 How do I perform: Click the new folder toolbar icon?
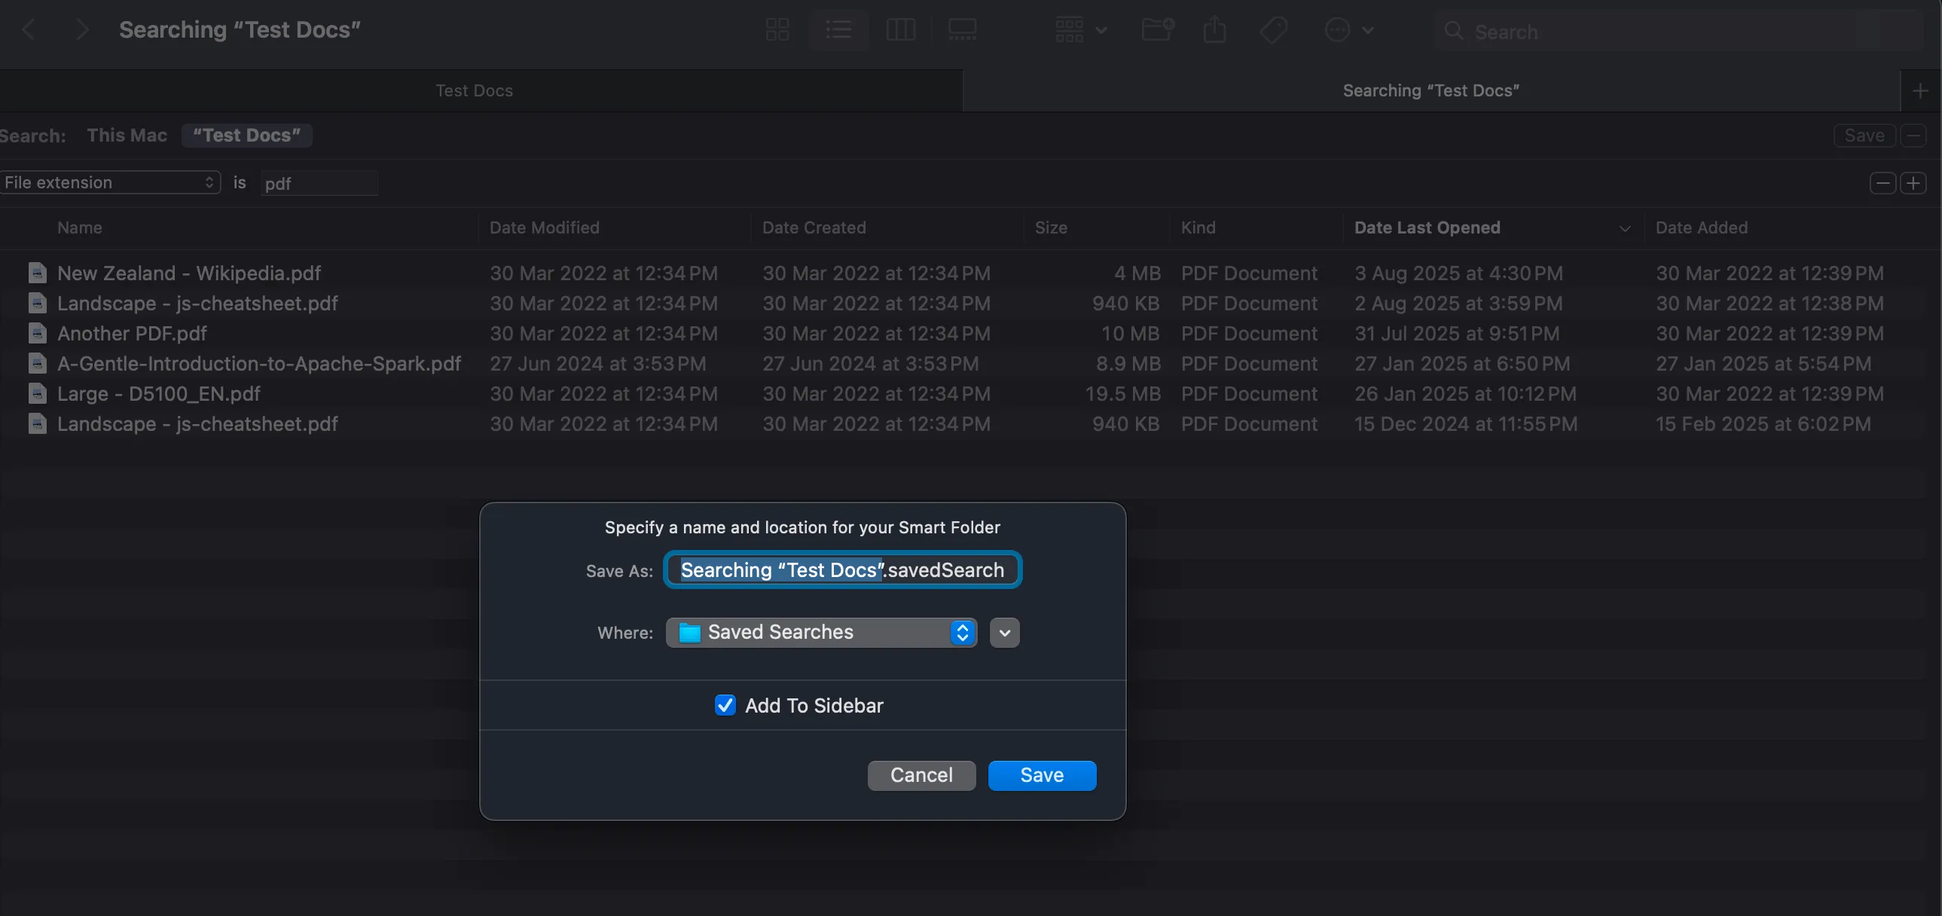[1156, 30]
